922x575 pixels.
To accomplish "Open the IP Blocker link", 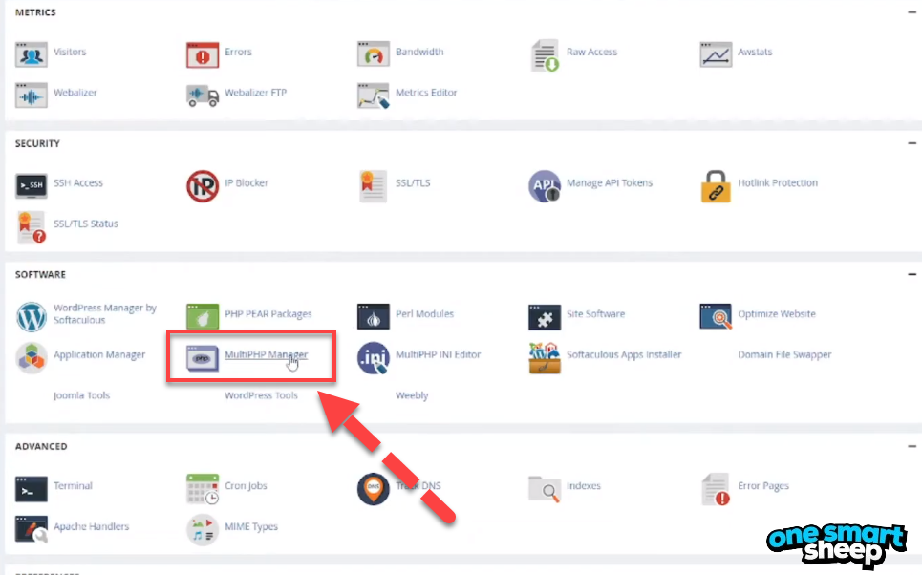I will point(247,182).
